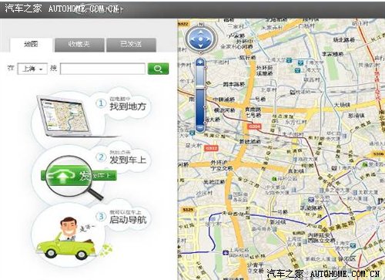
Task: Click the center of the pan compass
Action: [x=201, y=39]
